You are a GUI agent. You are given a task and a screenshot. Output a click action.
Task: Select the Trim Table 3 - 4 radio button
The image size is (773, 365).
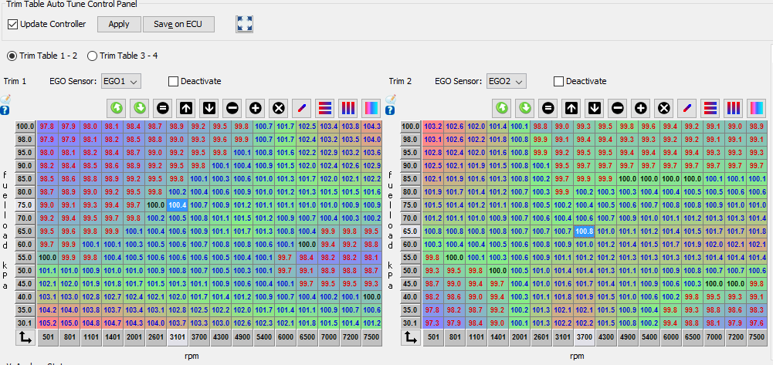(93, 56)
